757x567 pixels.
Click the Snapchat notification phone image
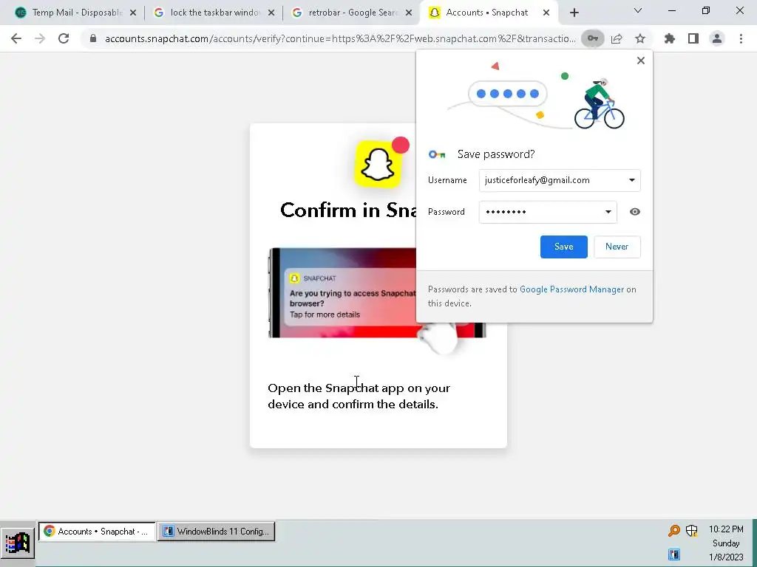click(377, 293)
